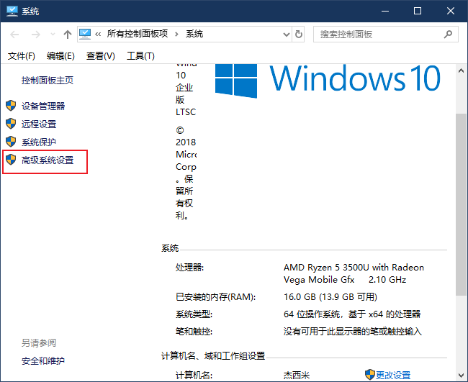Open 安全和维护 link

click(43, 361)
